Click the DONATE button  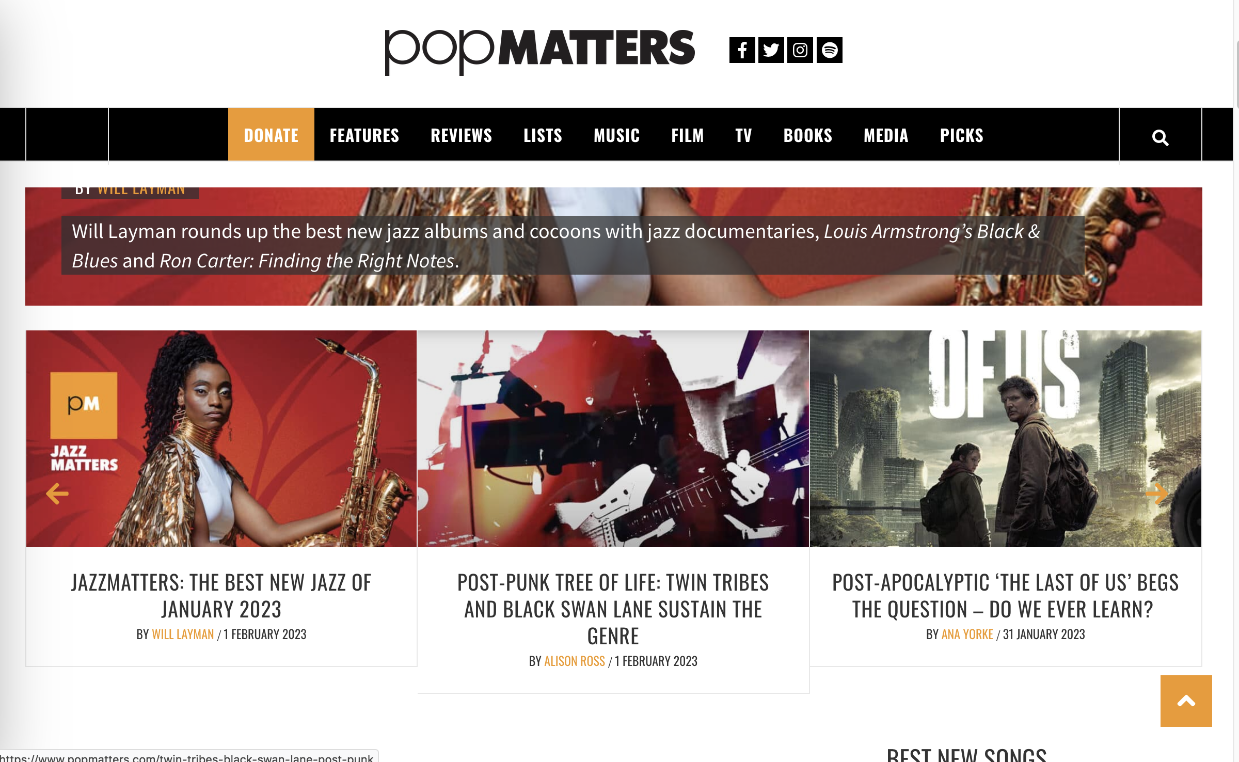[271, 135]
